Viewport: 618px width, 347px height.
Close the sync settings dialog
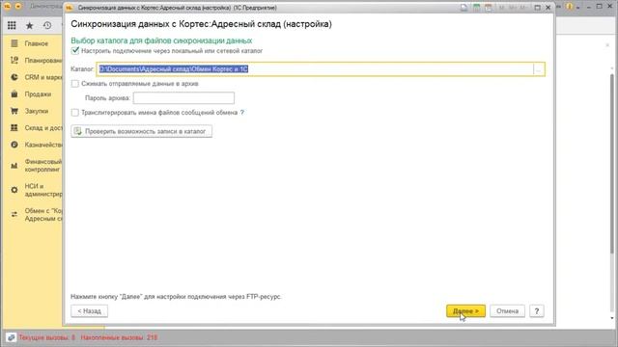tap(548, 8)
